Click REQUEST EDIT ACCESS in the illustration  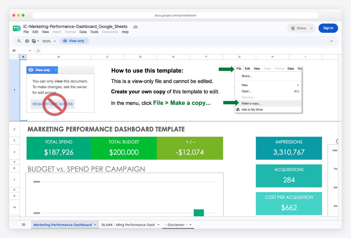pos(53,104)
